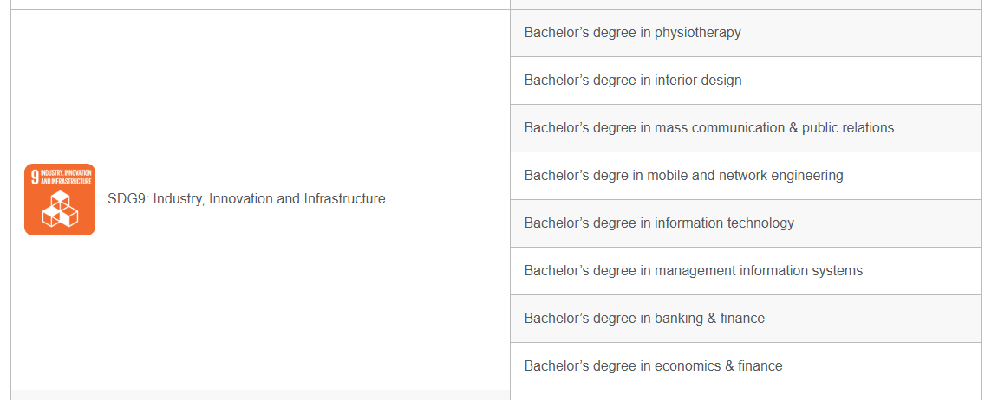Open Bachelor's degree in physiotherapy row

click(x=632, y=33)
